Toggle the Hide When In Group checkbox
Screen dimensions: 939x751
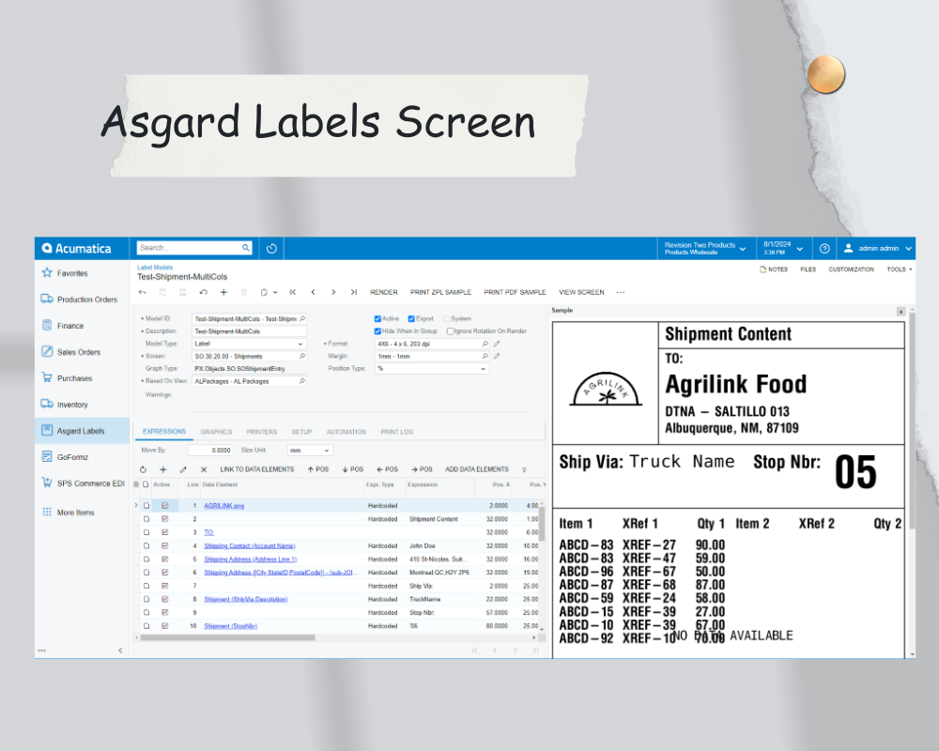coord(377,331)
